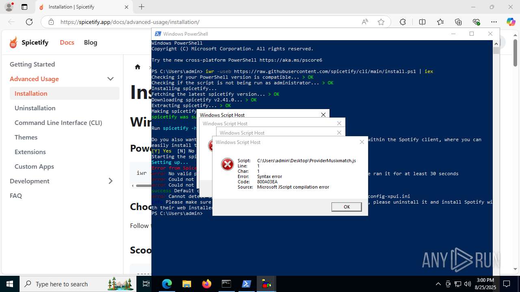Open the Windows Start menu

point(10,284)
